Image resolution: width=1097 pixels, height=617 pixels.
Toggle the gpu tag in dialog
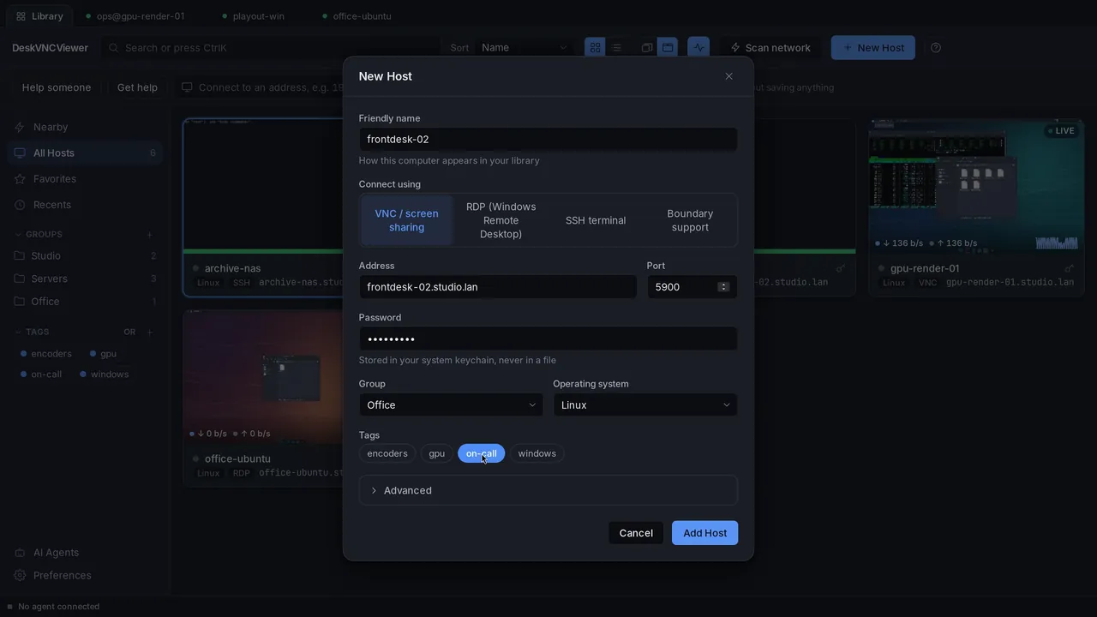click(437, 453)
